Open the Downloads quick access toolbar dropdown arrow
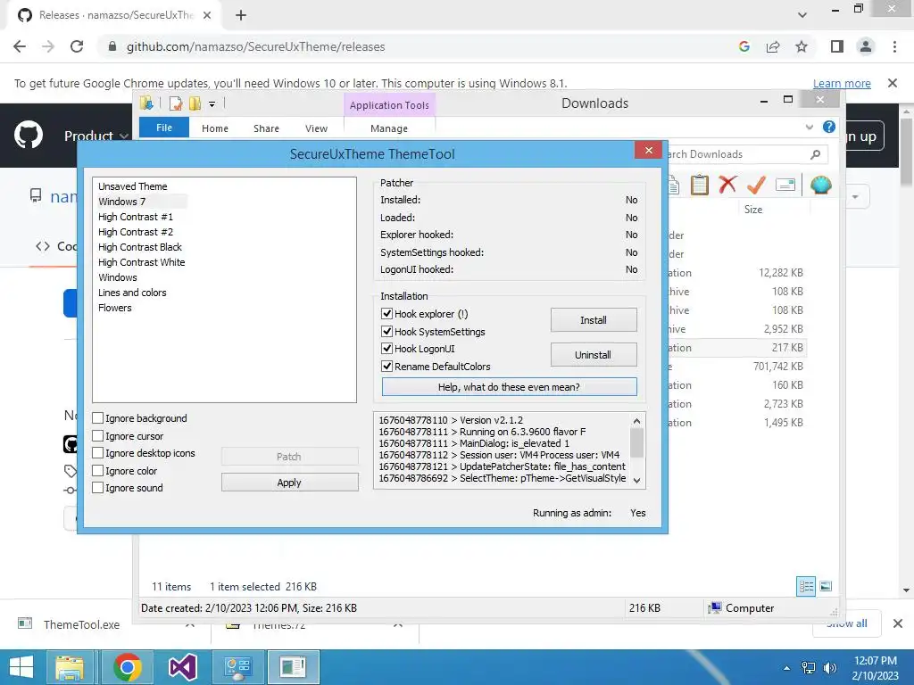 point(212,104)
